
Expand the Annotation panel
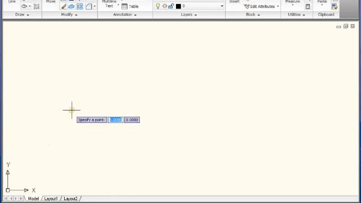125,15
